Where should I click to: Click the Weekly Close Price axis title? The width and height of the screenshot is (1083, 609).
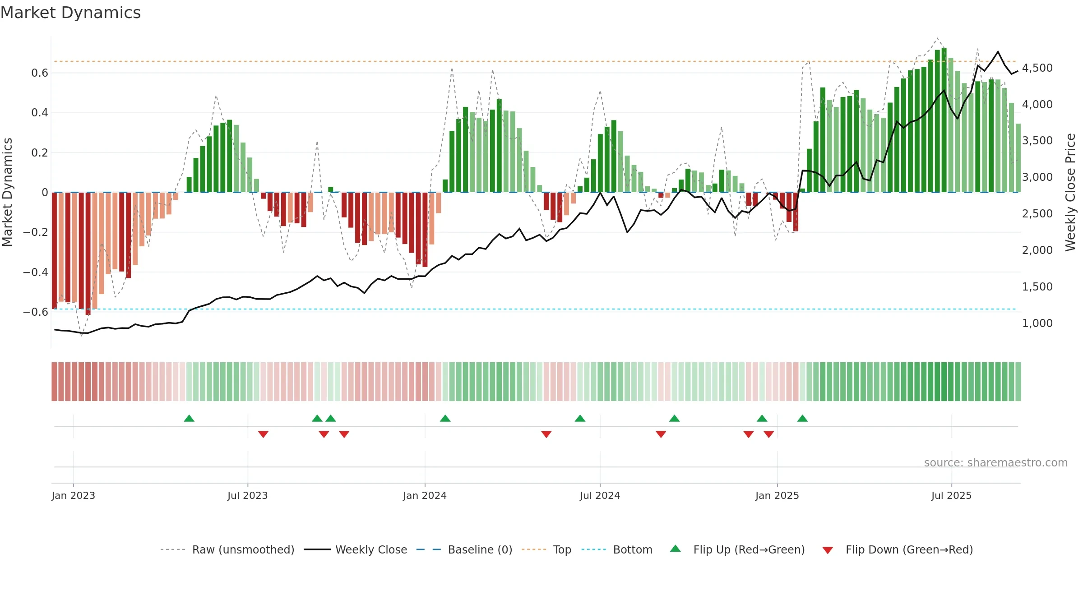[1070, 192]
